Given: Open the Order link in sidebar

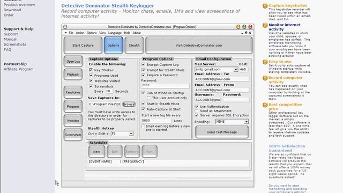Looking at the screenshot, I should tap(9, 15).
